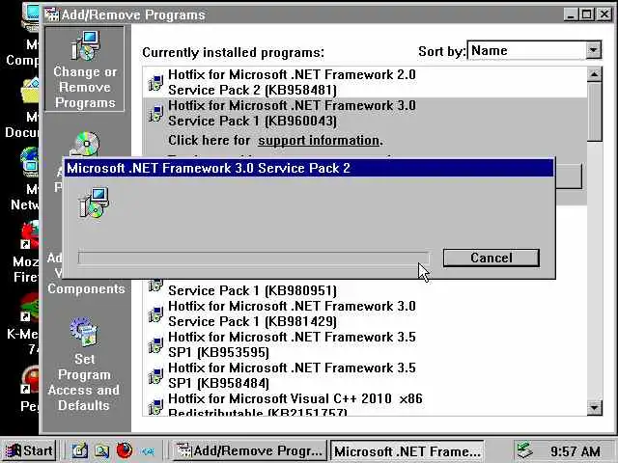Select Hotfix .NET Framework 3.0 SP1 KB981429 entry
The image size is (618, 463).
(x=365, y=313)
